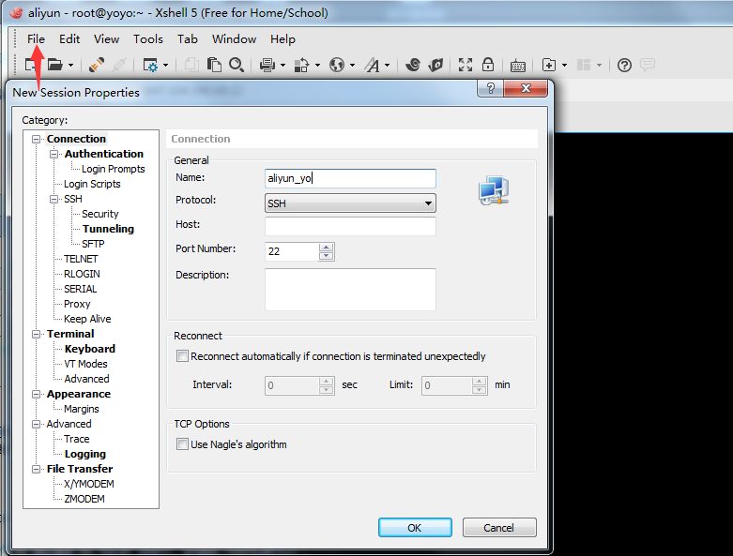Click the globe encoding icon in toolbar
The image size is (733, 556).
337,65
